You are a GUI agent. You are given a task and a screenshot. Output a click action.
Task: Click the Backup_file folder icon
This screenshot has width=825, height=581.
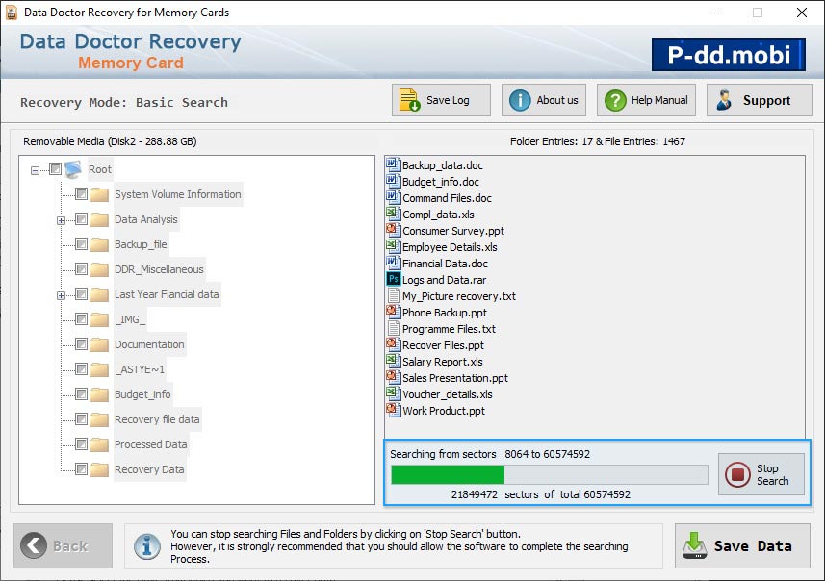pos(99,244)
